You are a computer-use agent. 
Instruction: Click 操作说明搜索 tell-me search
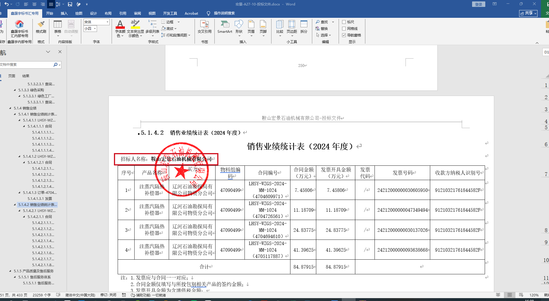click(224, 13)
